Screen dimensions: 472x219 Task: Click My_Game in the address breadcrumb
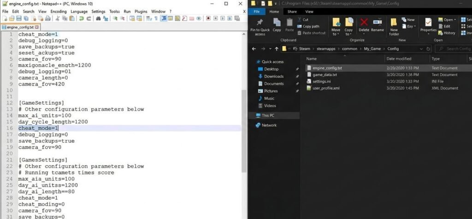tap(372, 49)
